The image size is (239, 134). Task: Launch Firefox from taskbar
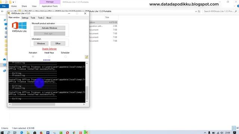pyautogui.click(x=41, y=133)
